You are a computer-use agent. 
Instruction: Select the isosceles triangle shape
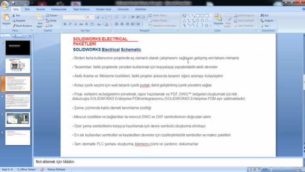184,21
